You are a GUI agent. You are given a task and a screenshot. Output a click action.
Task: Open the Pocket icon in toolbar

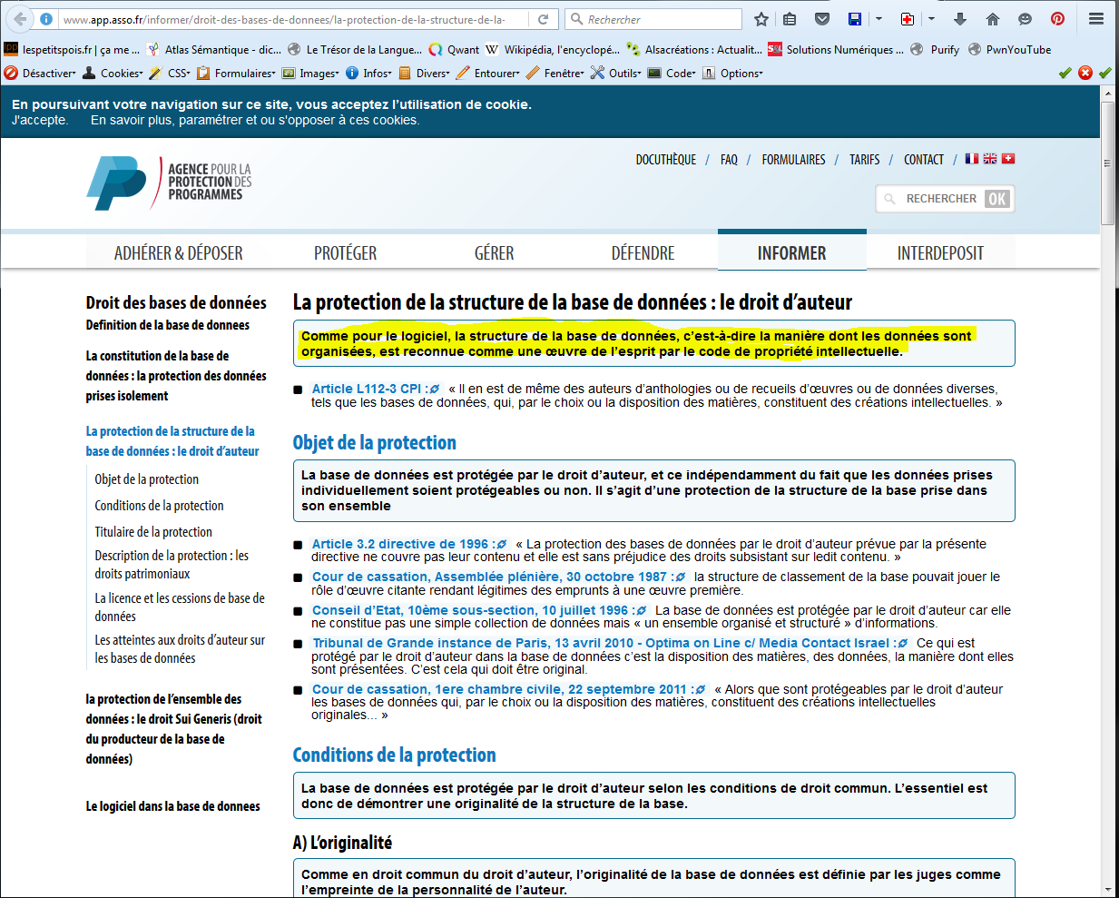tap(822, 19)
